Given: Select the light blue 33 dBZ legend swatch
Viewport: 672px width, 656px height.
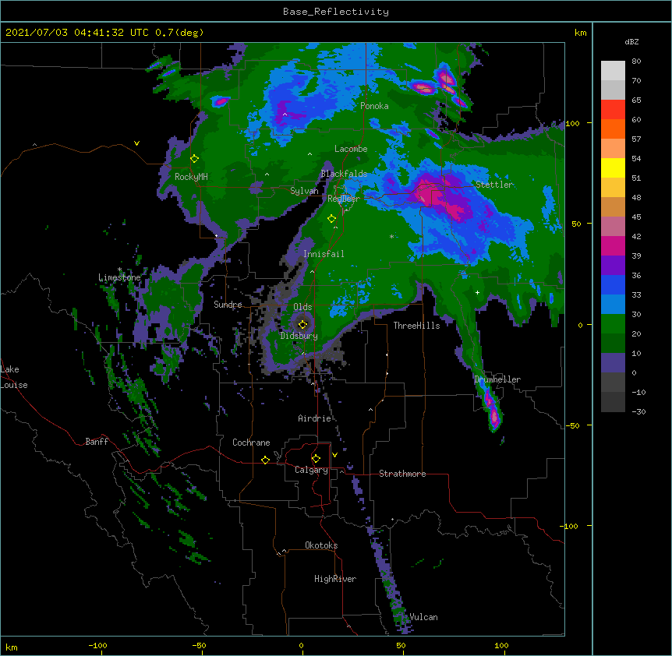Looking at the screenshot, I should pyautogui.click(x=613, y=305).
